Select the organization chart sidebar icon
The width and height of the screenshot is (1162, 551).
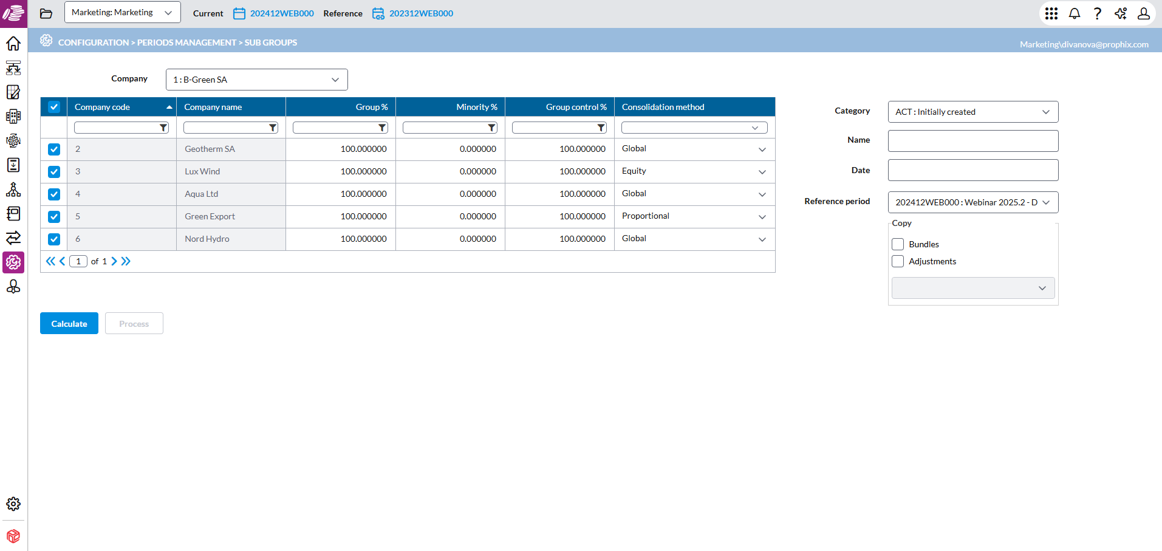pyautogui.click(x=13, y=190)
